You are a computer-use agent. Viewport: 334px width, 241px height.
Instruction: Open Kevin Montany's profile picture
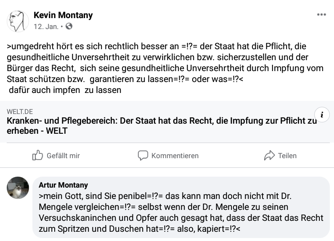18,21
